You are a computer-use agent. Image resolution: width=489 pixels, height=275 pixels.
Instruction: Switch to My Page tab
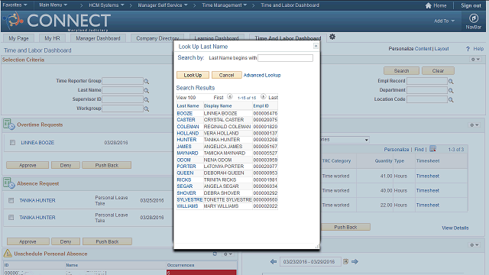tap(18, 38)
